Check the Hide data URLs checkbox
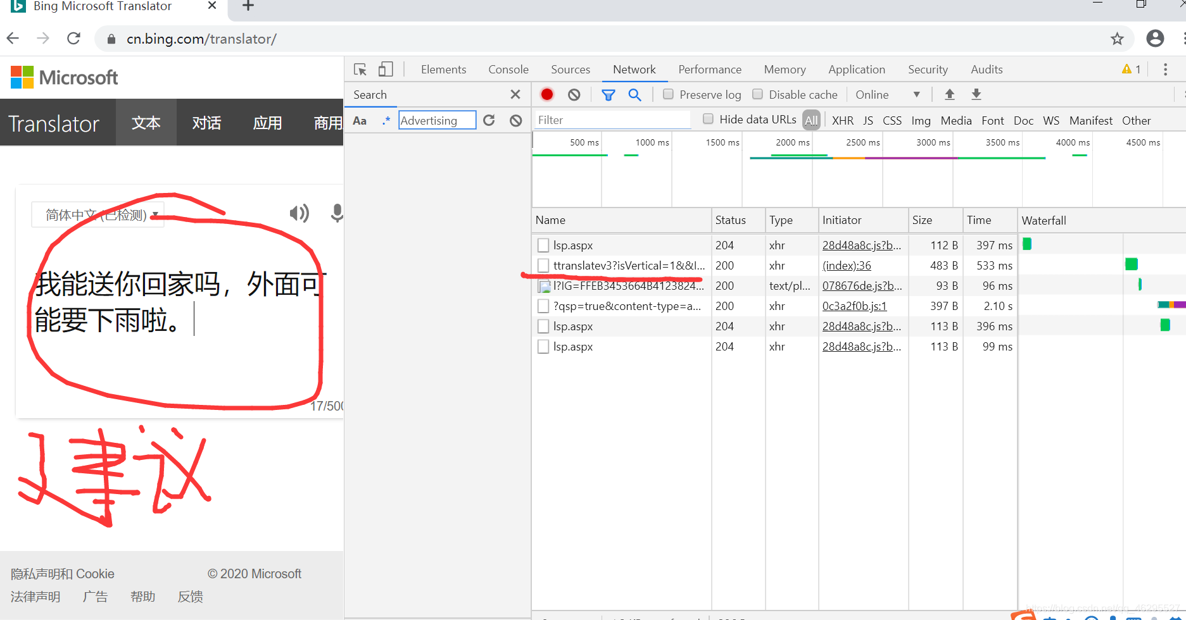This screenshot has width=1186, height=620. click(x=708, y=119)
